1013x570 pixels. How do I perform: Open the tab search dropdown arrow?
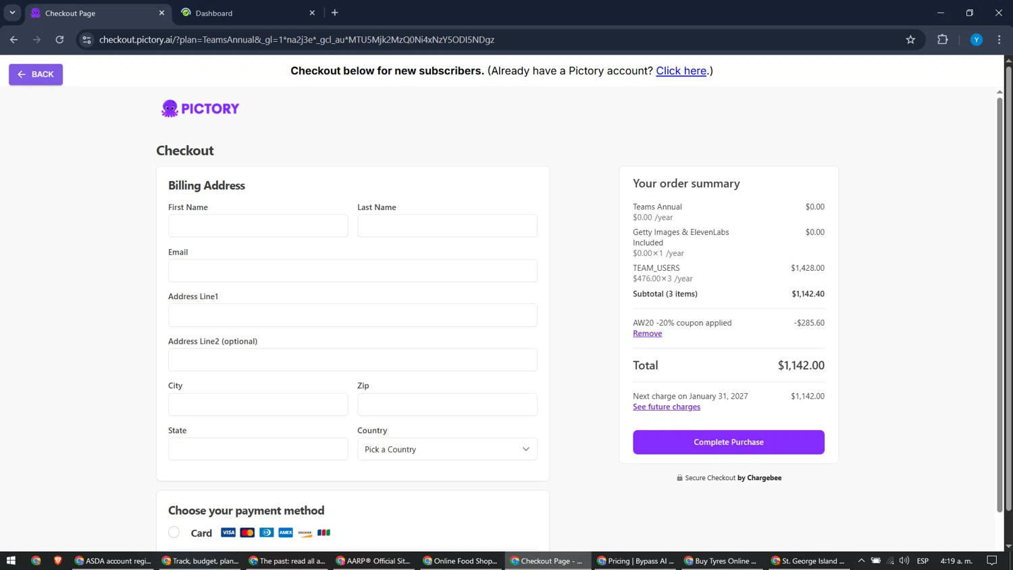pos(12,13)
